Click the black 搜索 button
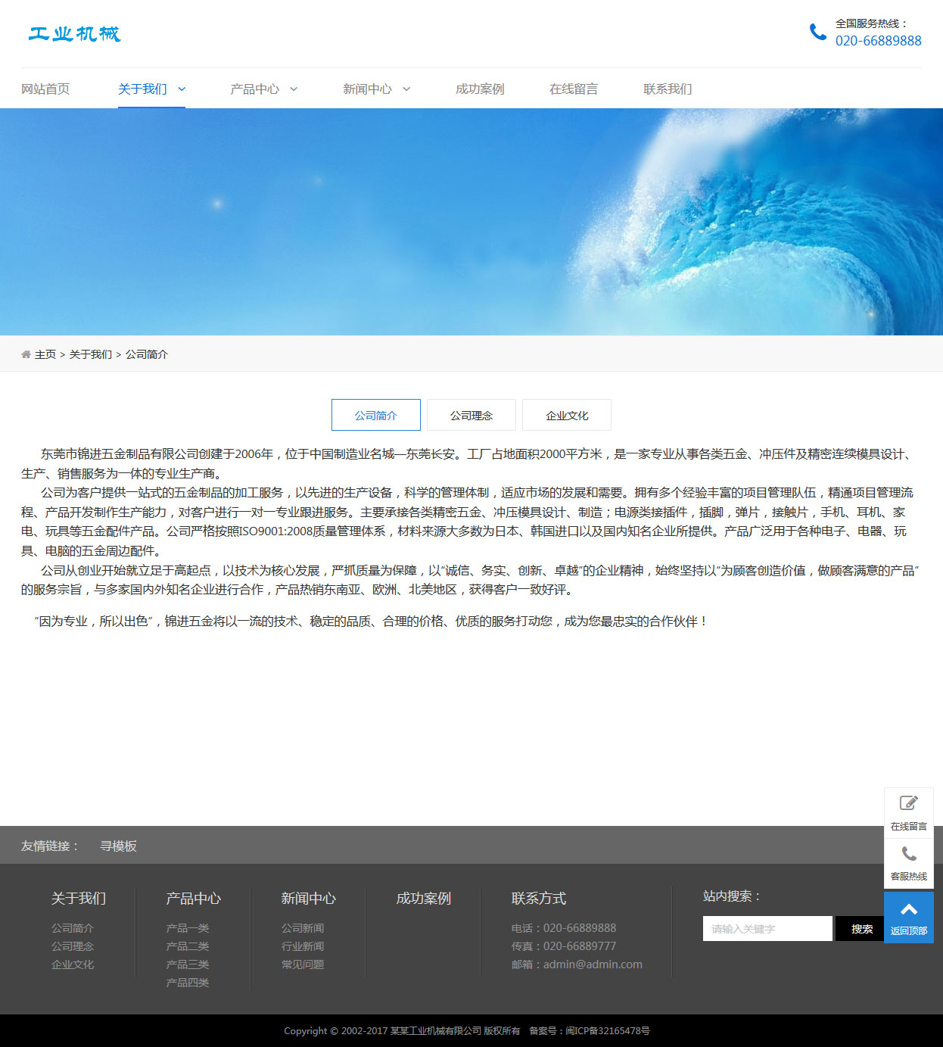Viewport: 943px width, 1047px height. tap(861, 929)
